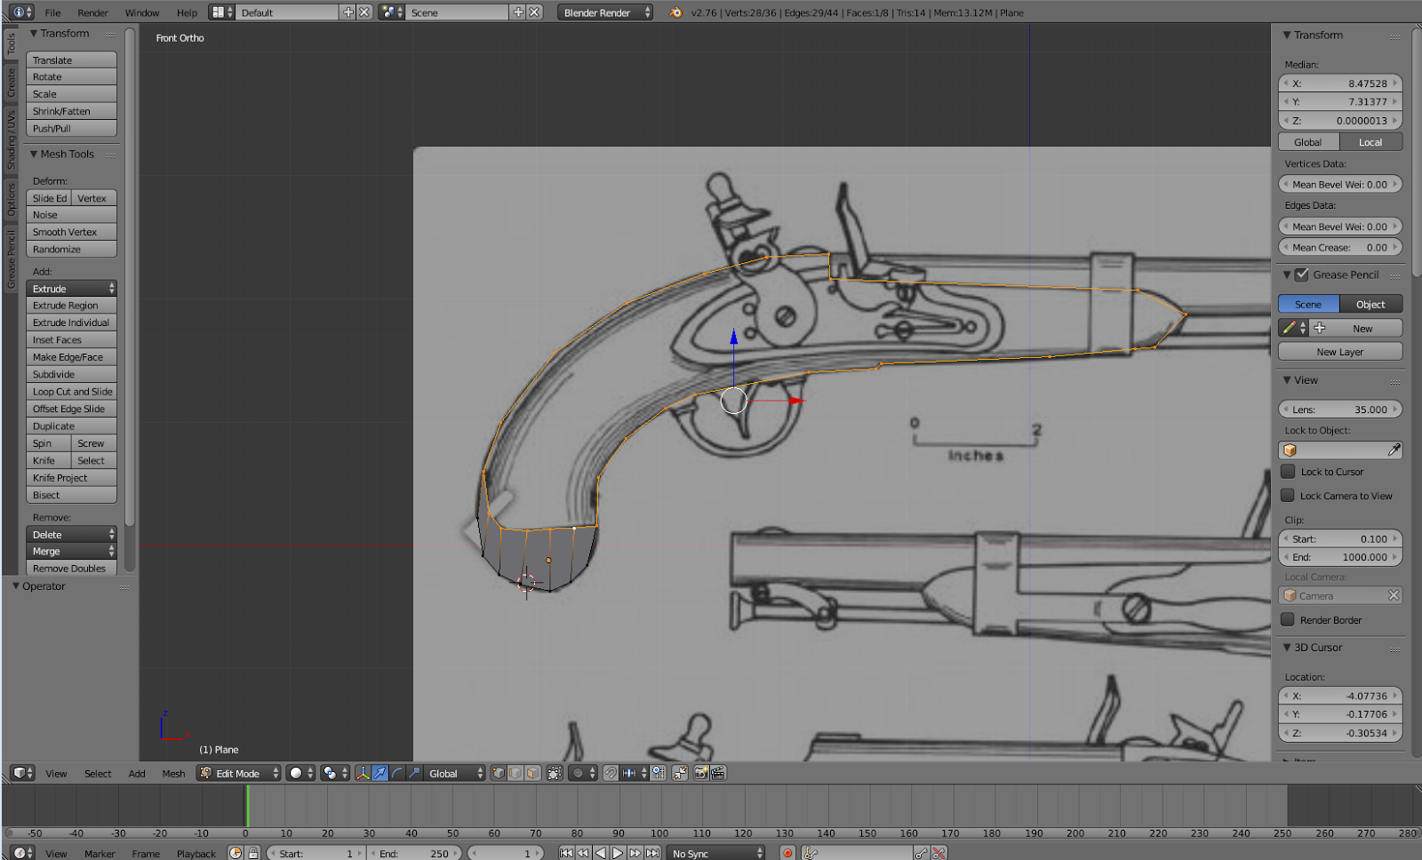The width and height of the screenshot is (1422, 860).
Task: Enable the magnet snapping icon
Action: coord(611,773)
